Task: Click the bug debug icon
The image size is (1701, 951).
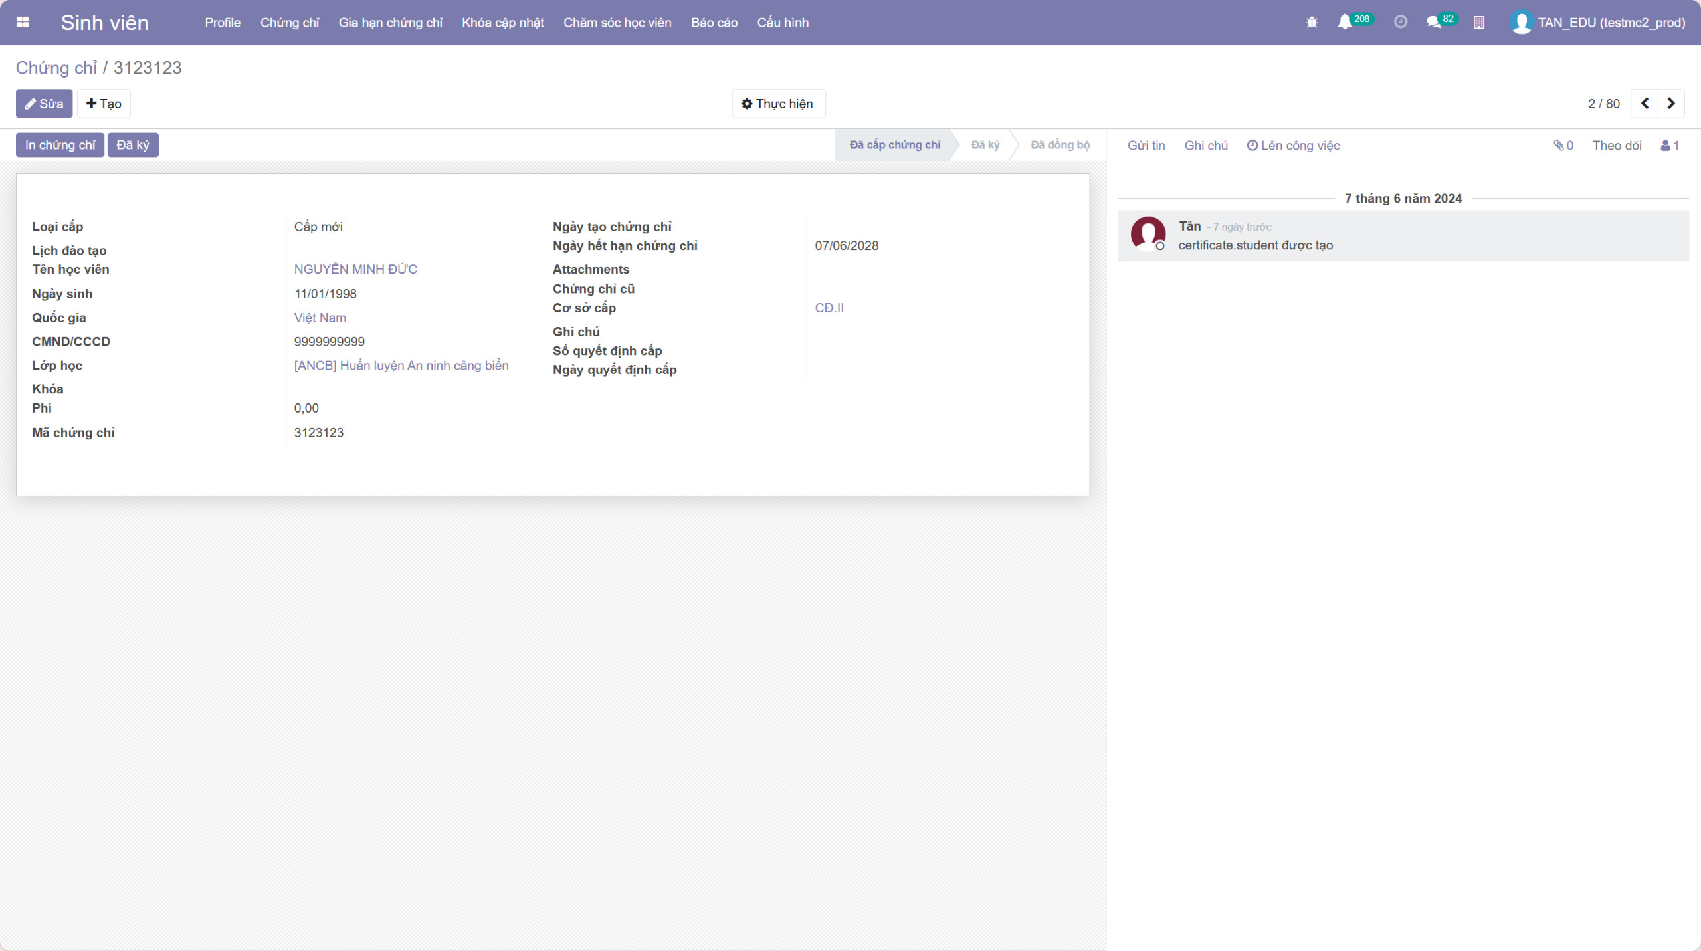Action: [x=1312, y=22]
